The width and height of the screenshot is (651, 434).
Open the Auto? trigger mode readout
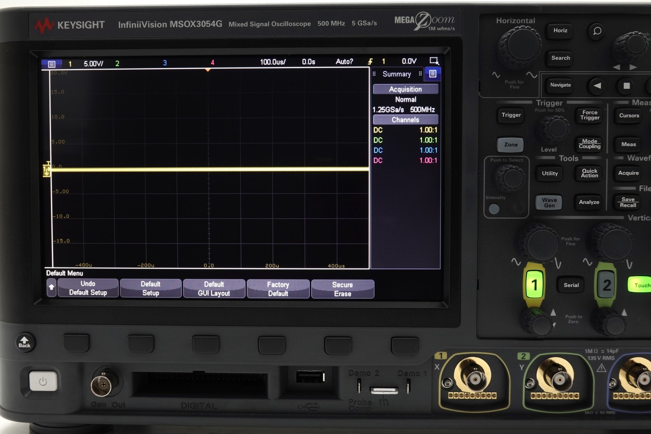click(344, 61)
